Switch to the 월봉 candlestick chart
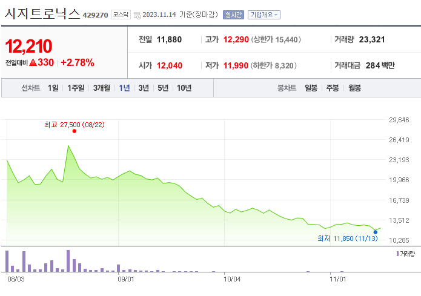This screenshot has width=421, height=296. pos(355,88)
